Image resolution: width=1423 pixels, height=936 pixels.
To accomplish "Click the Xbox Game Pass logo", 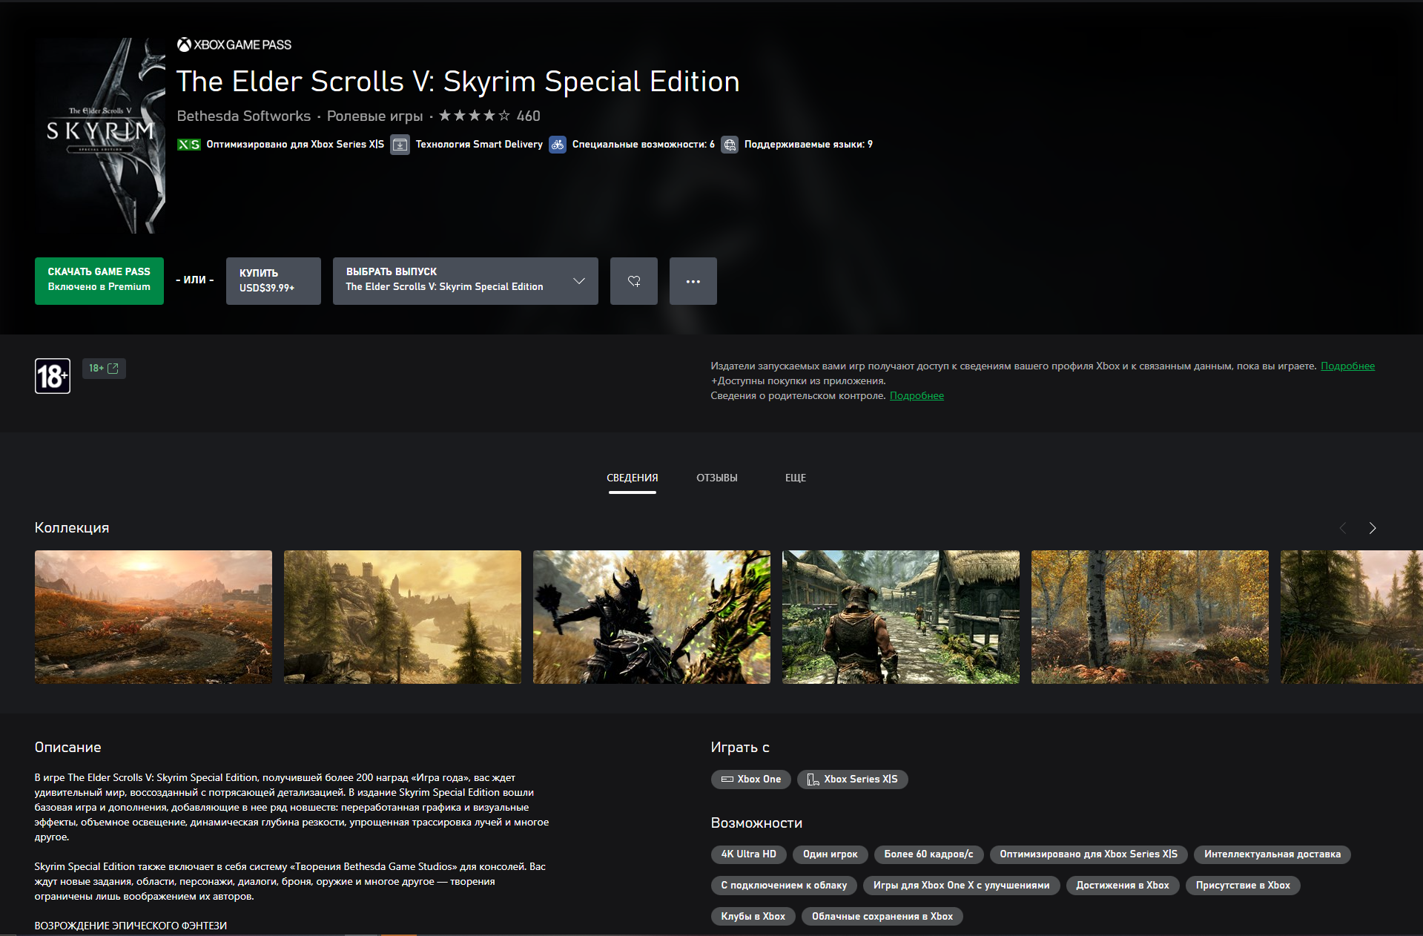I will (234, 45).
